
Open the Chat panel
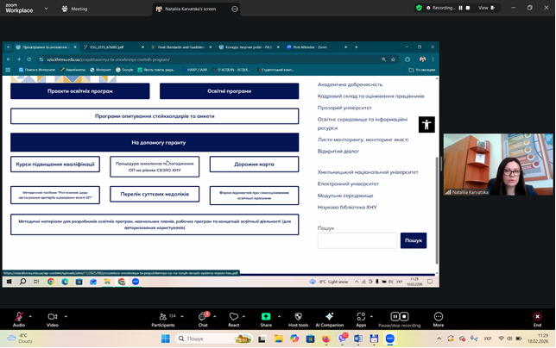tap(203, 317)
